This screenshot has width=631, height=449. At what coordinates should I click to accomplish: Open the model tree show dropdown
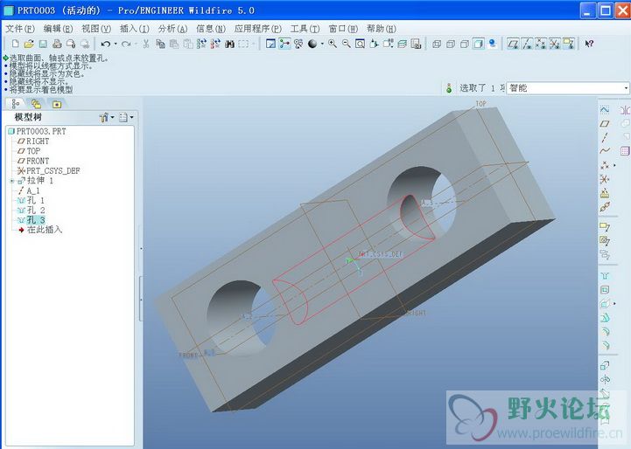click(x=126, y=117)
